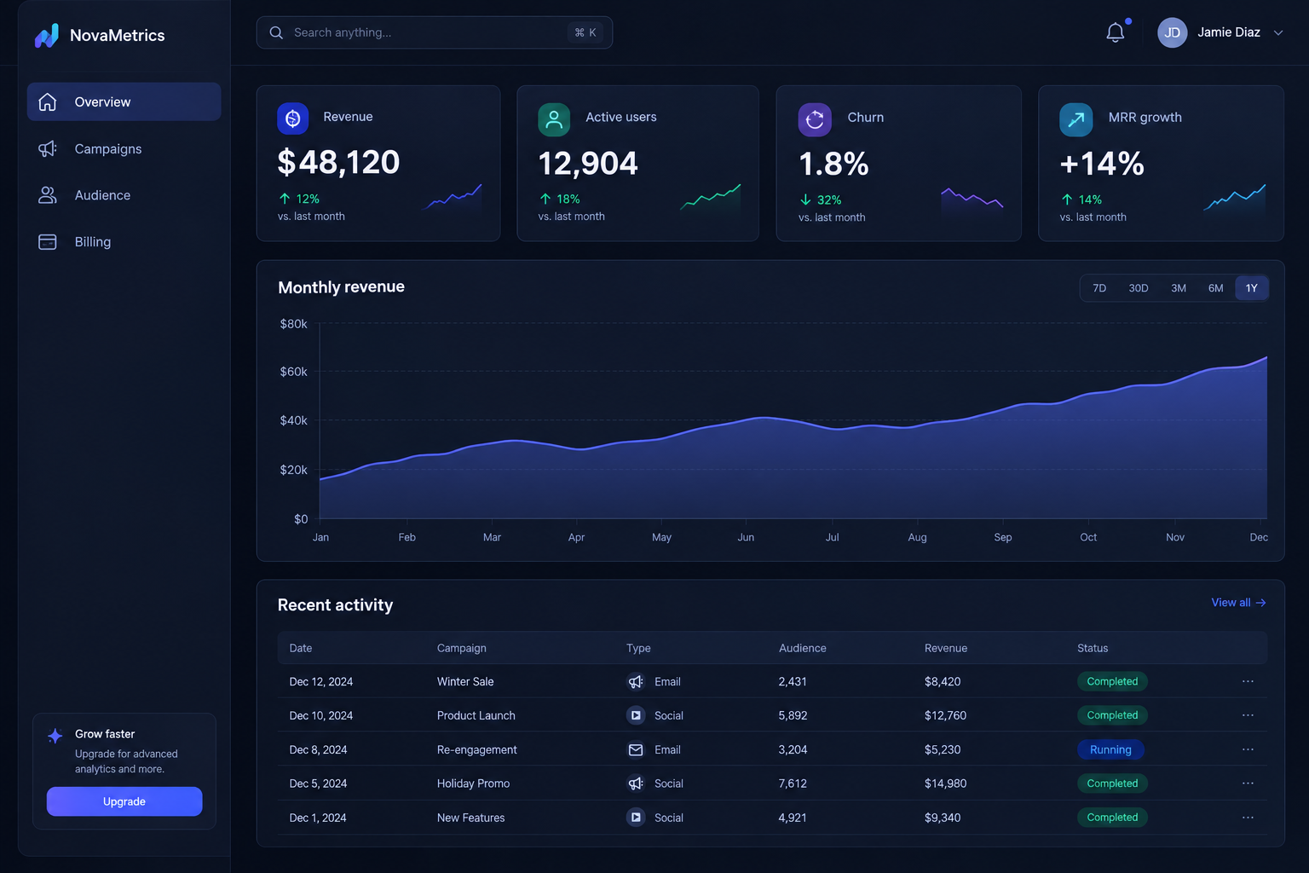Click the Winter Sale megaphone type icon

click(636, 682)
